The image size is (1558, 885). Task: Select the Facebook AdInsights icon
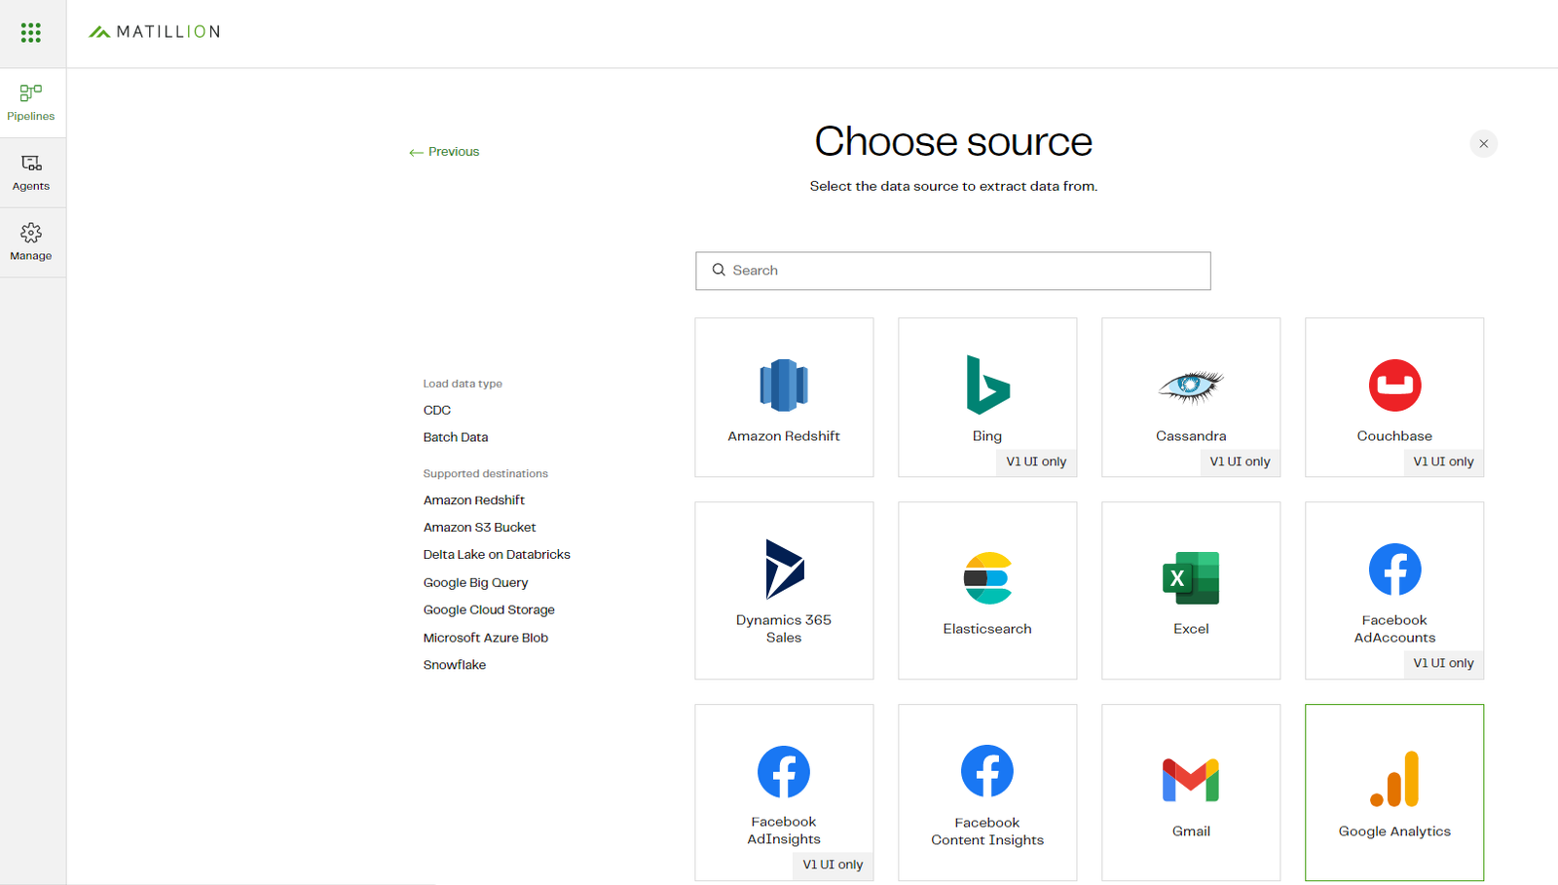coord(784,772)
